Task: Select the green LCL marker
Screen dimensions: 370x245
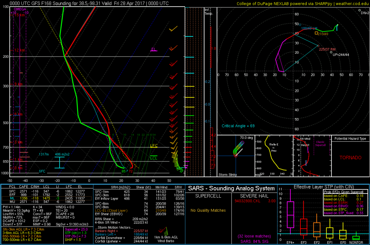Action: pyautogui.click(x=153, y=158)
